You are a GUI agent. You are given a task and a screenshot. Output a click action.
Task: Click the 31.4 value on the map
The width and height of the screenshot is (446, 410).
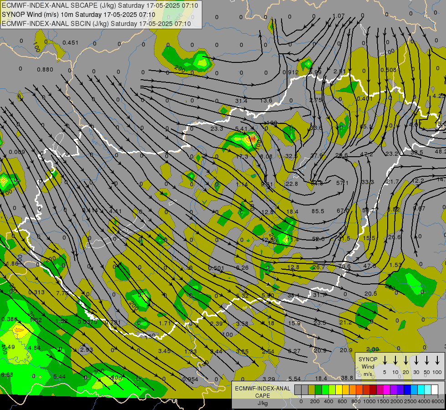(241, 101)
